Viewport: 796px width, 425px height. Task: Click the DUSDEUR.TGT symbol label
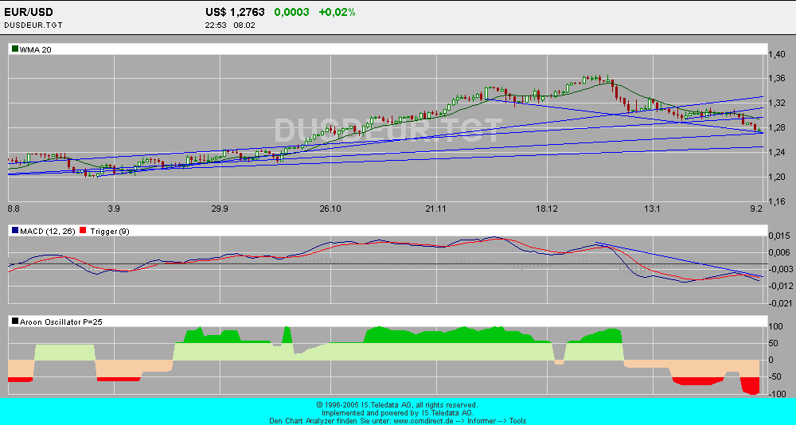(33, 25)
